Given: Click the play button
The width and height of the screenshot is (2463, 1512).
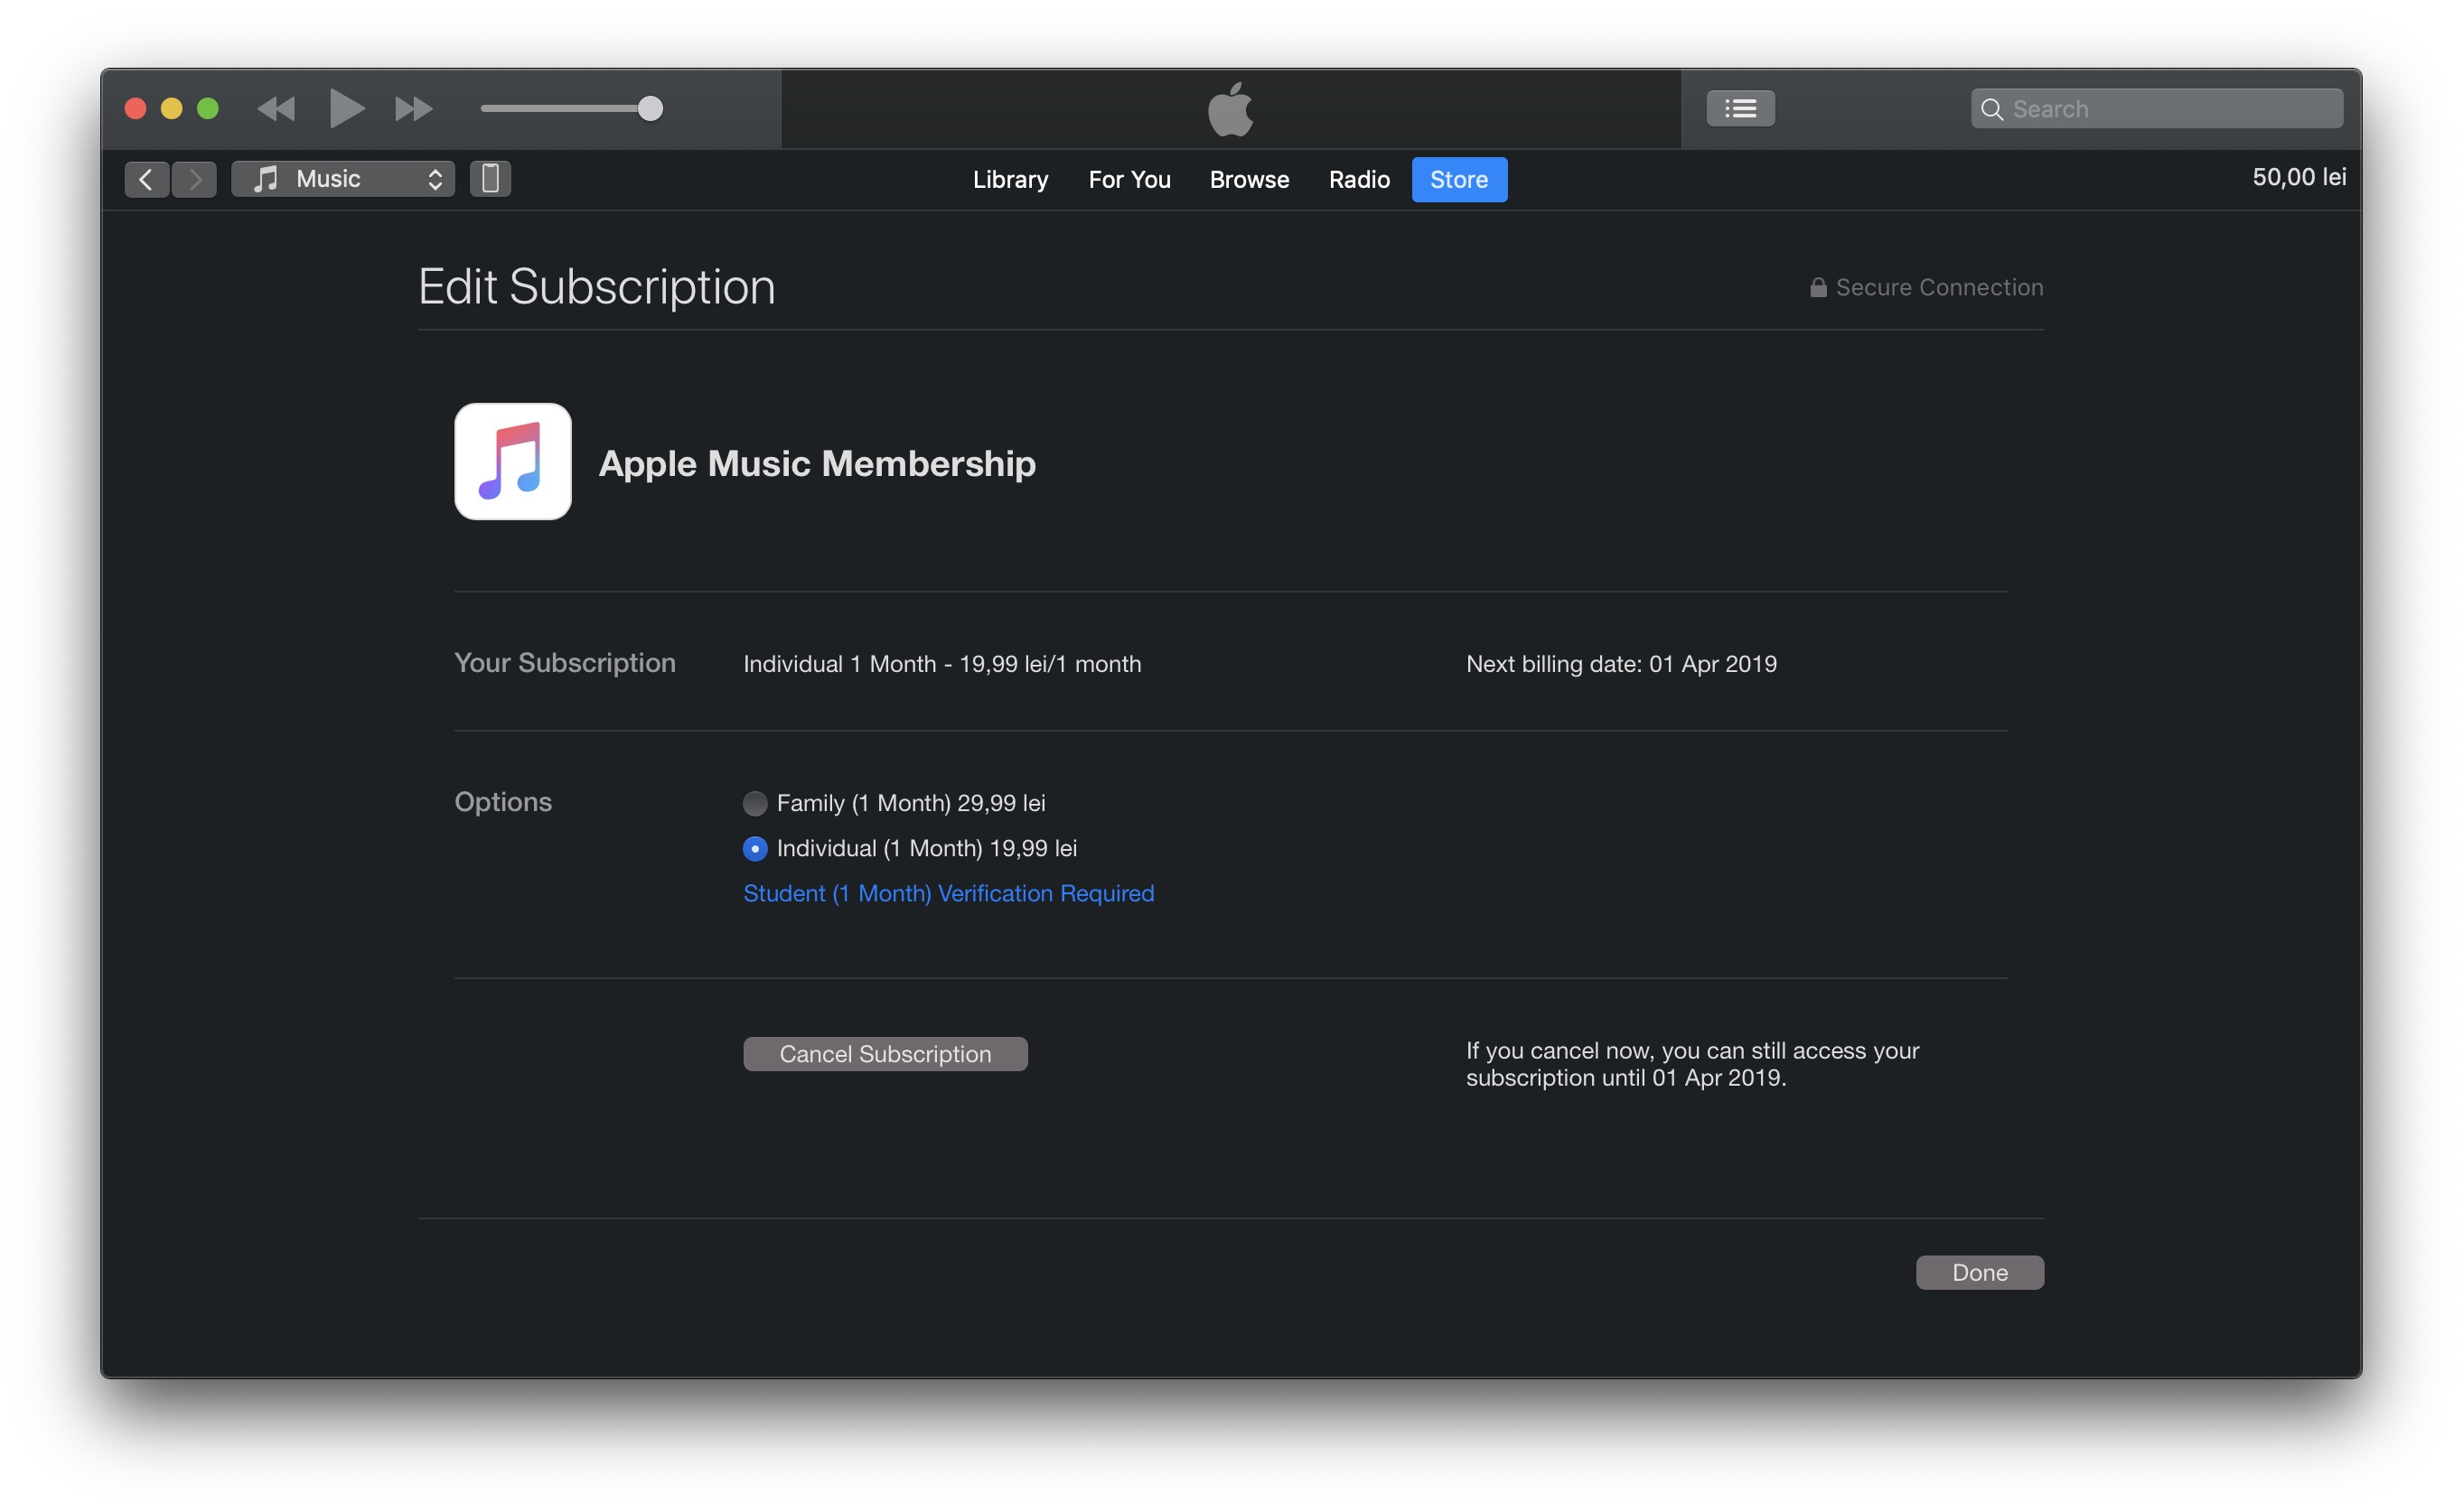Looking at the screenshot, I should (x=346, y=108).
